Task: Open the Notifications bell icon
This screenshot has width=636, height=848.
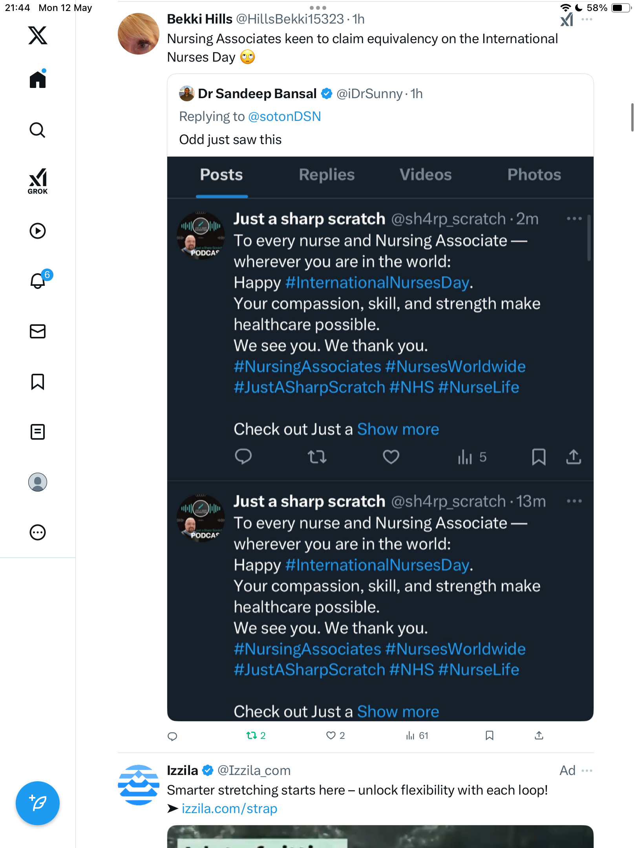Action: pos(38,280)
